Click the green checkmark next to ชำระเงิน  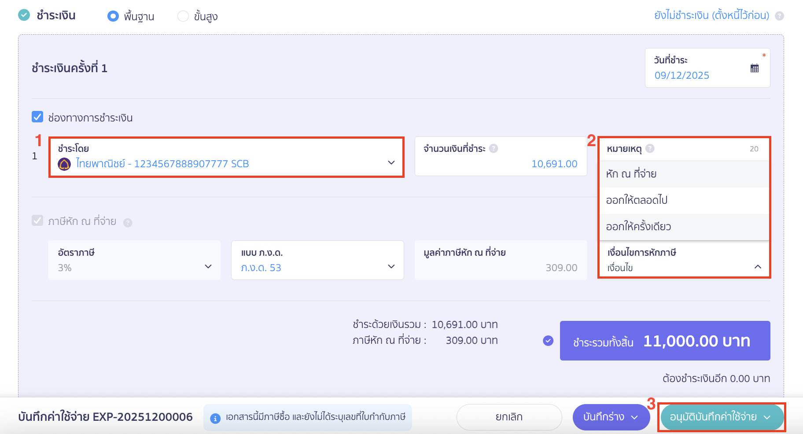pos(24,15)
